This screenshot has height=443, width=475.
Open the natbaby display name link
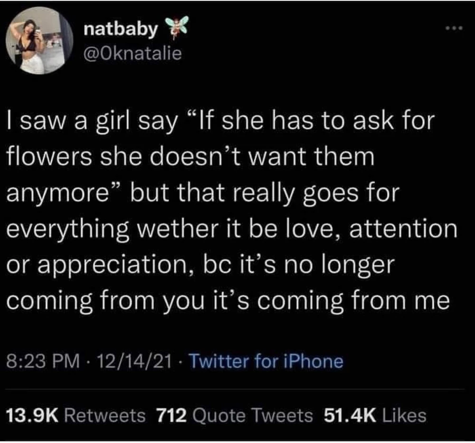coord(120,30)
